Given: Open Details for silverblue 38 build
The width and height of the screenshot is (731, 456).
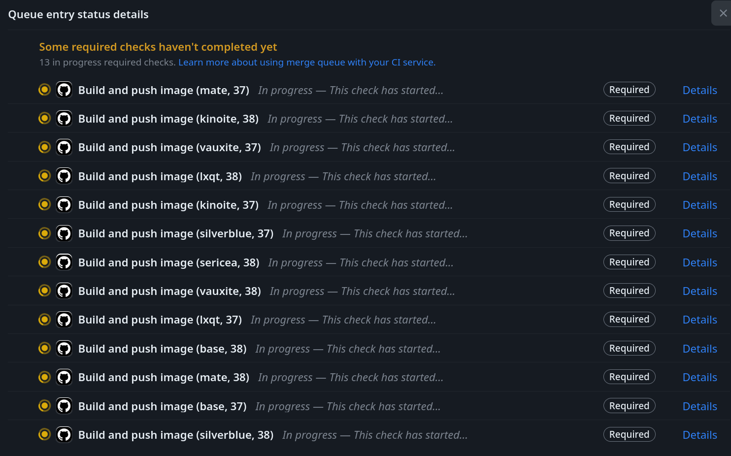Looking at the screenshot, I should (x=699, y=435).
